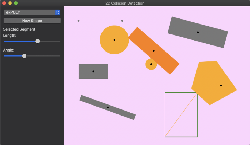The height and width of the screenshot is (145, 250).
Task: Click the right end of Length track
Action: (x=60, y=41)
